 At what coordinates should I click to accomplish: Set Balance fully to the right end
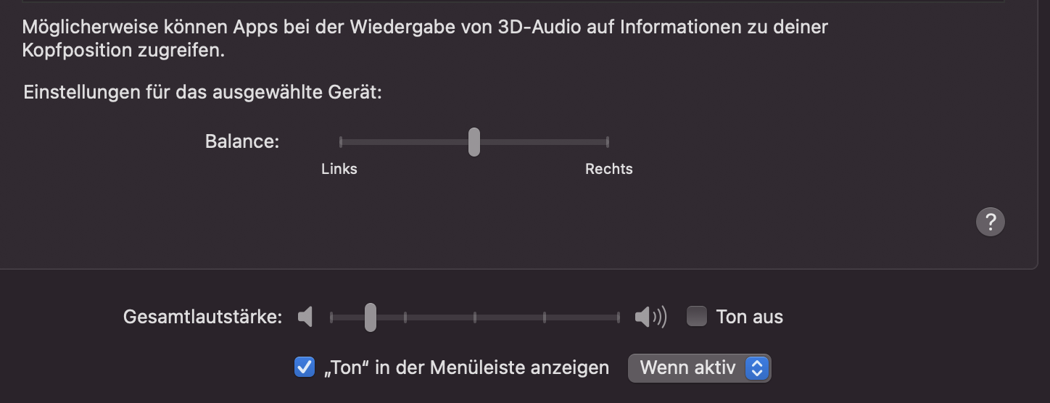tap(607, 141)
